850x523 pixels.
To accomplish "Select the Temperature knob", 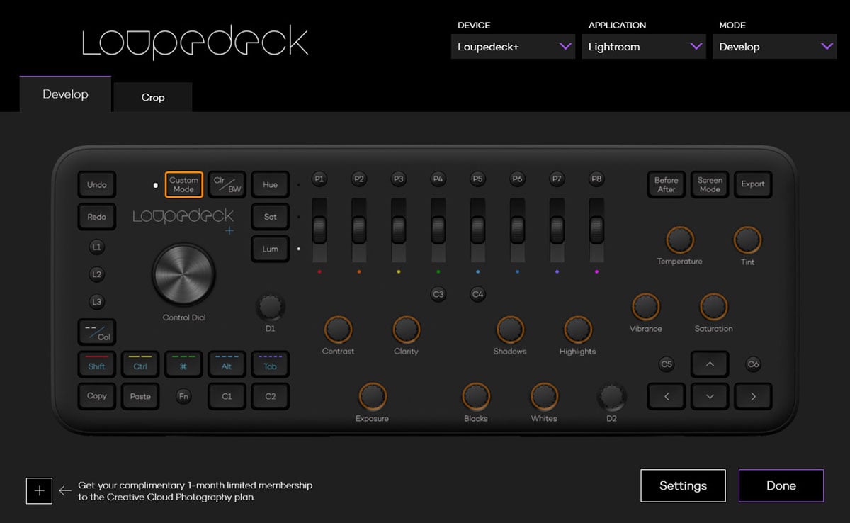I will pos(679,240).
